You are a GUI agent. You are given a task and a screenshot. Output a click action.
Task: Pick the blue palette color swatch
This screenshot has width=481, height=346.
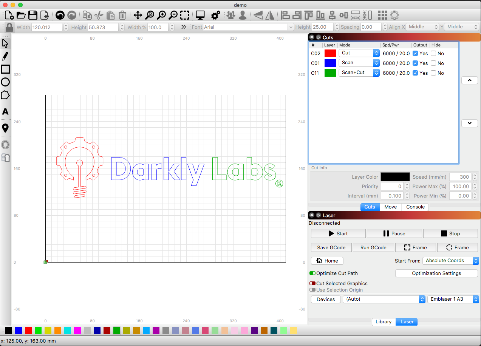(19, 331)
